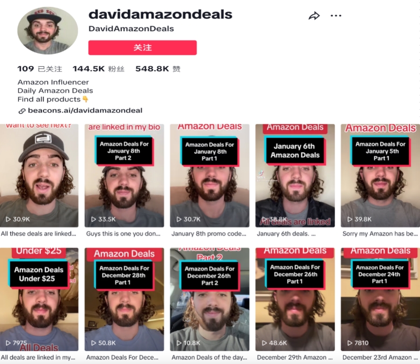Click the link chain icon in bio

tap(22, 111)
